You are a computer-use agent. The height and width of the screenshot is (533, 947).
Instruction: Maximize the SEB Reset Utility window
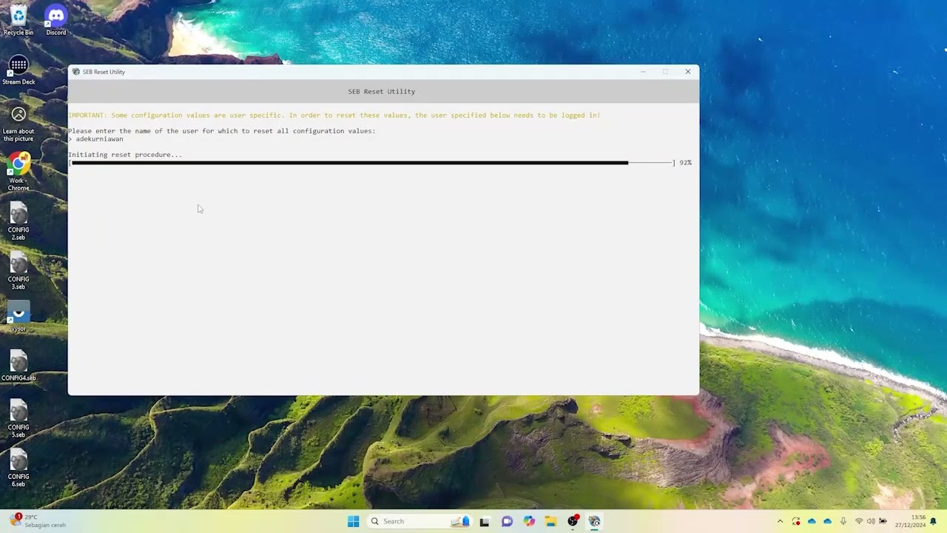coord(665,72)
